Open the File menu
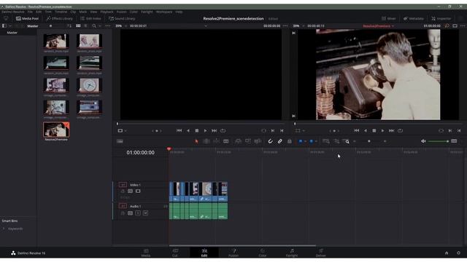 [30, 12]
